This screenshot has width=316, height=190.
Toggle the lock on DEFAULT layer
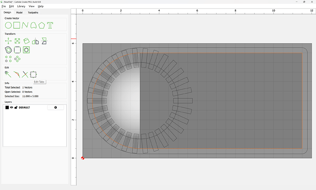point(16,107)
